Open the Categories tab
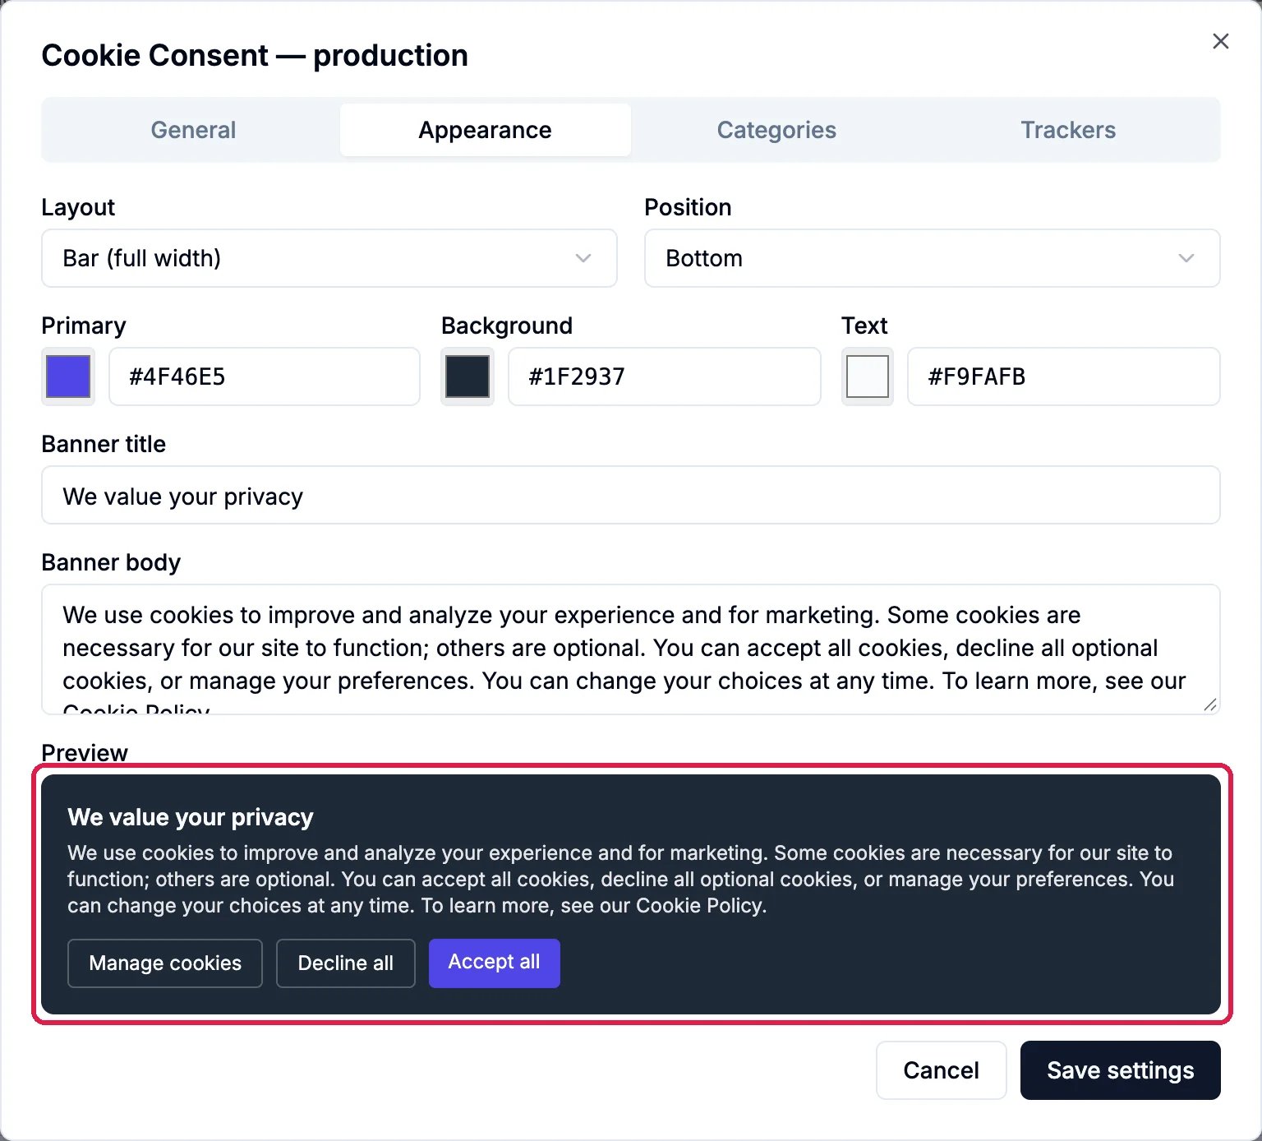 point(776,130)
